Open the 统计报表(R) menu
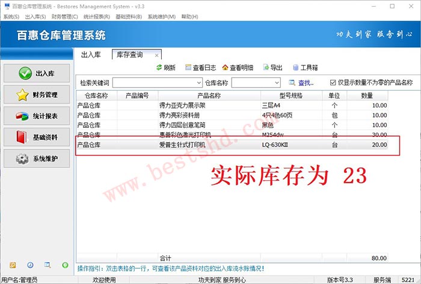The height and width of the screenshot is (284, 421). (x=97, y=17)
